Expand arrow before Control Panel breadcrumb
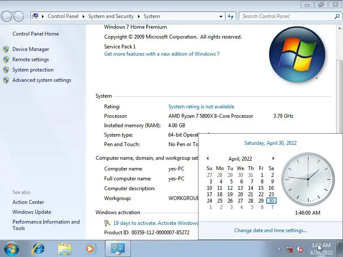The image size is (343, 257). coord(42,16)
